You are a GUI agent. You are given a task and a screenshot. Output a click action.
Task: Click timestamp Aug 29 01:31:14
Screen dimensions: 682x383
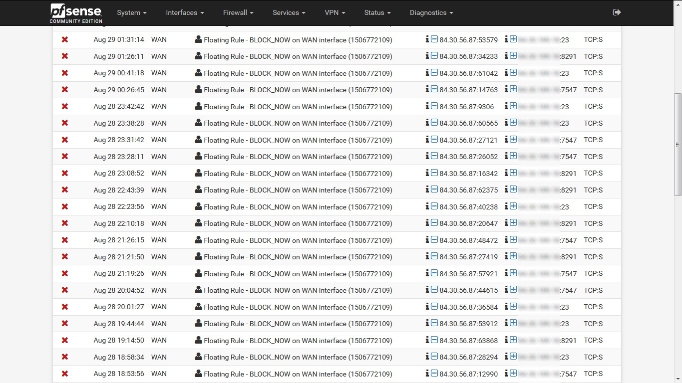tap(119, 39)
